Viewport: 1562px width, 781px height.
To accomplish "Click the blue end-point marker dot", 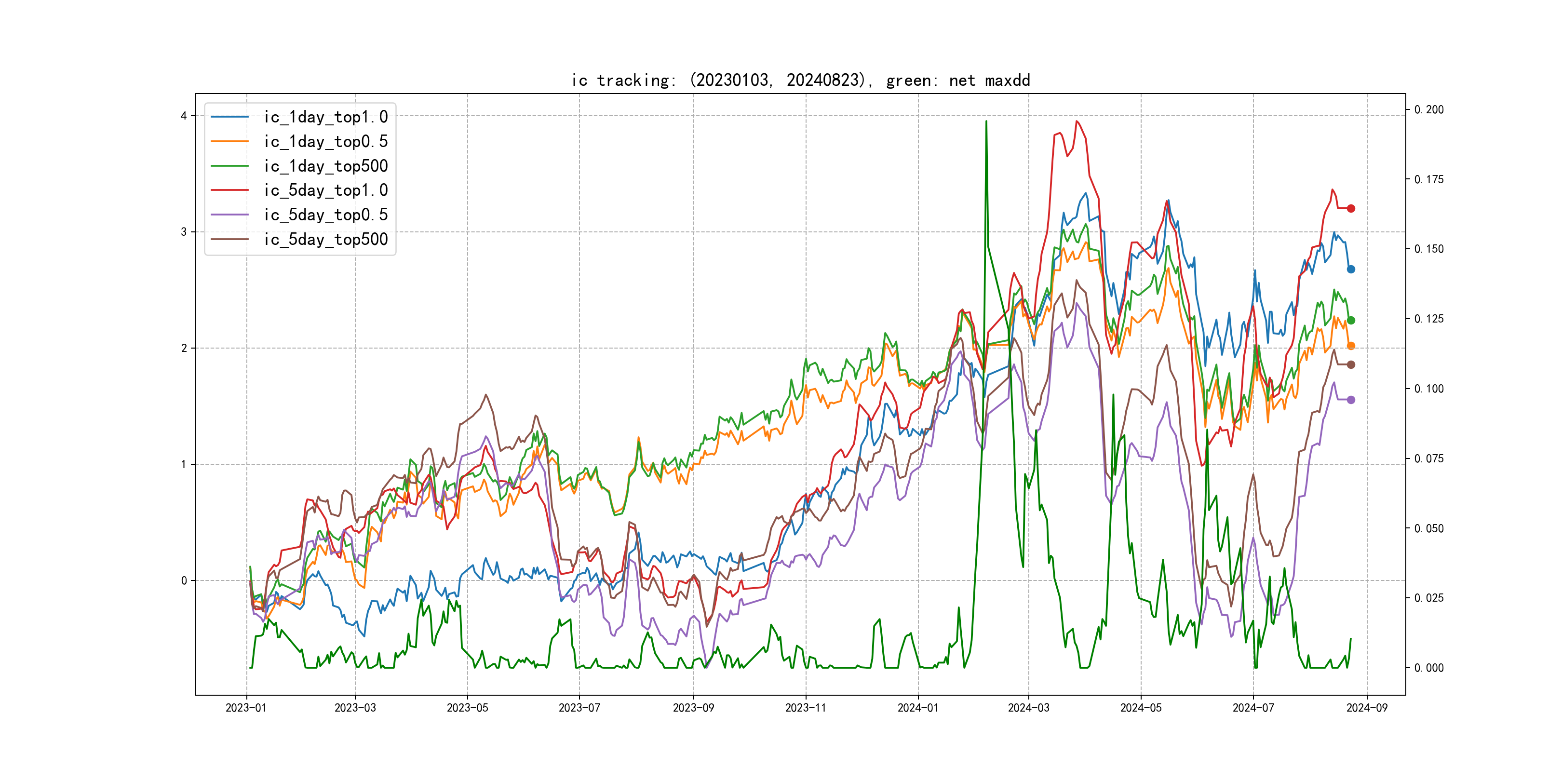I will click(x=1350, y=269).
